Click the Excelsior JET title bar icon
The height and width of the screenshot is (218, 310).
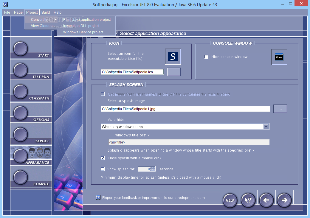pyautogui.click(x=5, y=4)
